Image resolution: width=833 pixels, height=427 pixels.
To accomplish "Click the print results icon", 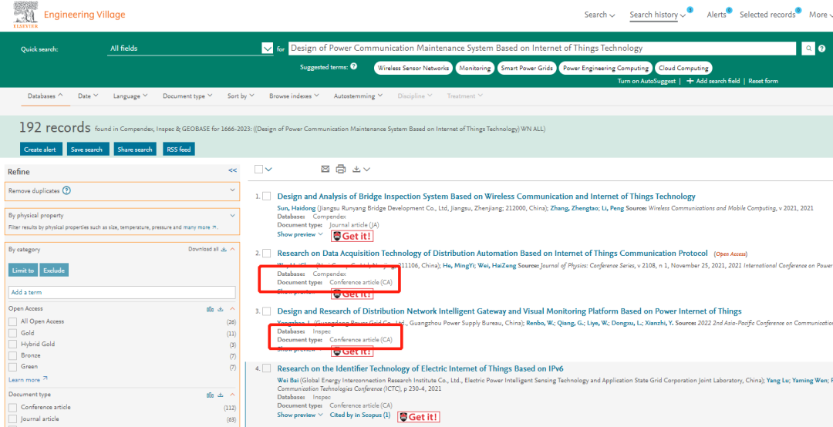I will (x=341, y=169).
